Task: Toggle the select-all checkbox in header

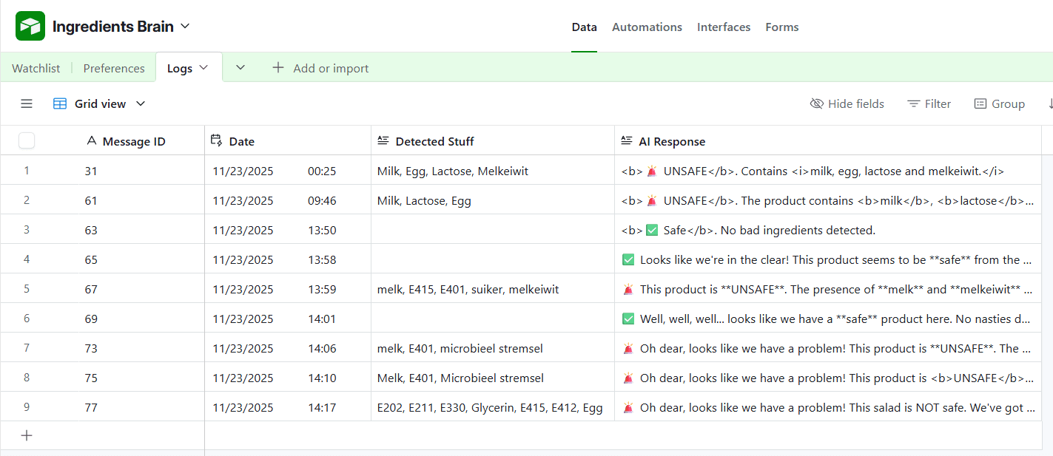Action: (27, 140)
